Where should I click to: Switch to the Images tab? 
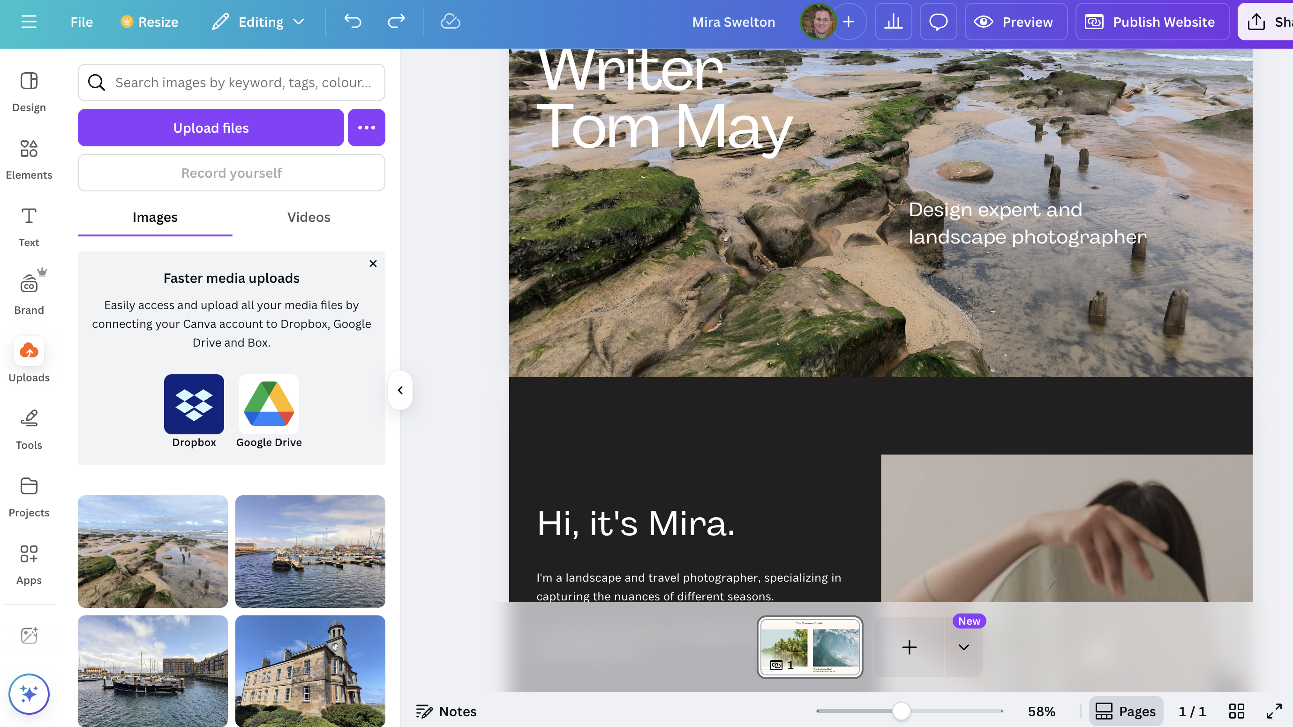(x=155, y=217)
